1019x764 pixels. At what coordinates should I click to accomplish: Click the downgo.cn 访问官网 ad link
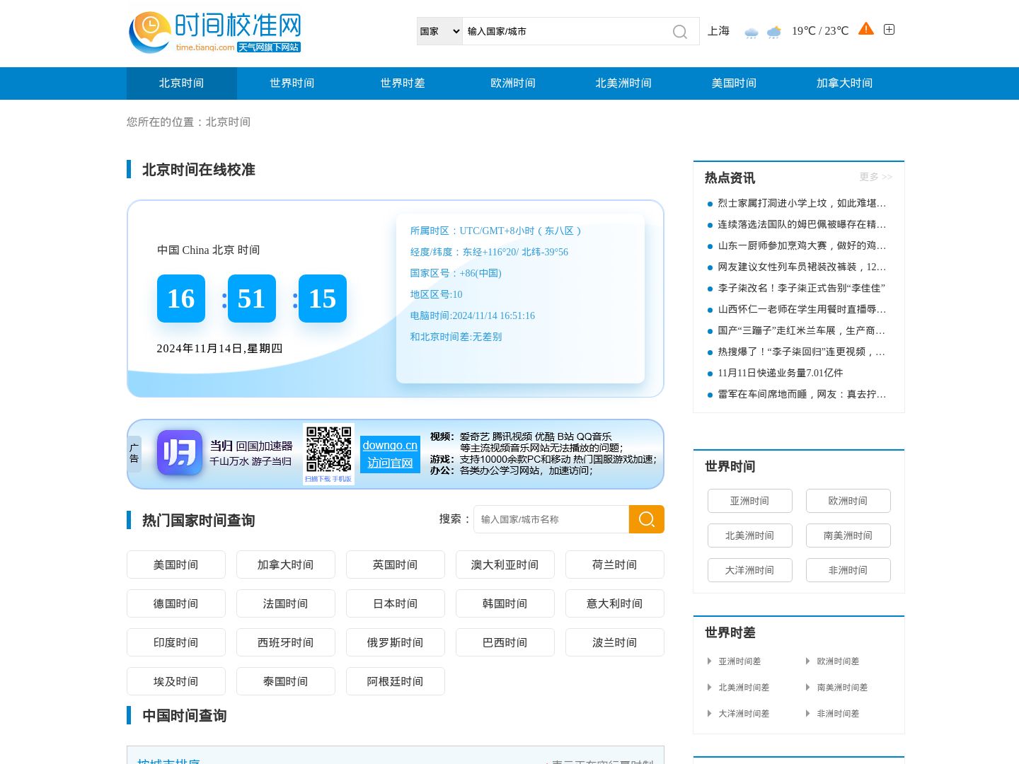click(x=390, y=454)
